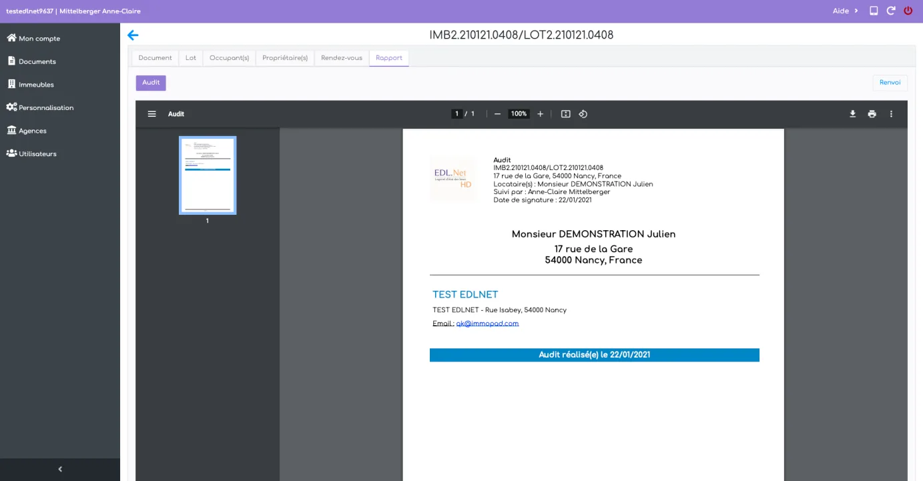Click the fit to page icon

[566, 114]
